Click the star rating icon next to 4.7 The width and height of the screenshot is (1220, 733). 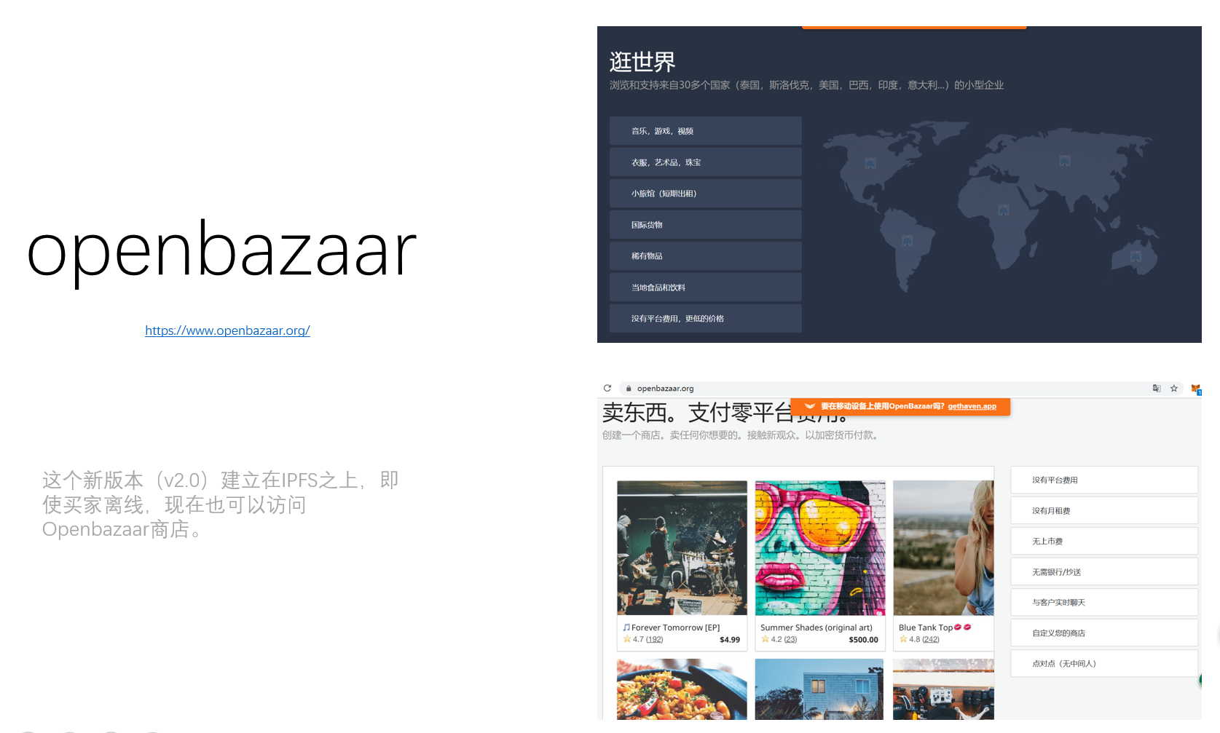tap(627, 639)
